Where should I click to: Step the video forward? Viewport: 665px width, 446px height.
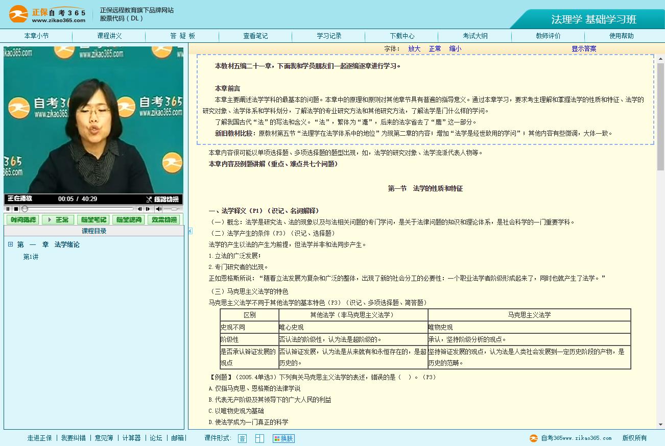tap(148, 209)
